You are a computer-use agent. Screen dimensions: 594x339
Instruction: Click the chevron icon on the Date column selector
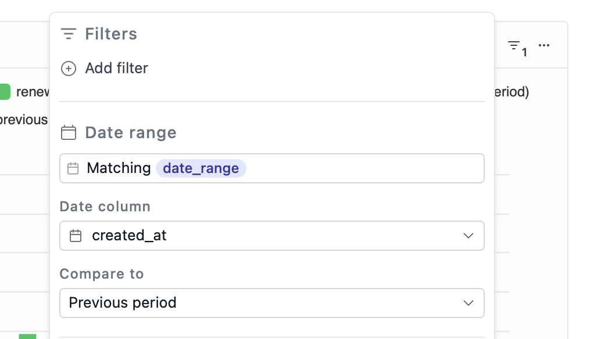468,236
